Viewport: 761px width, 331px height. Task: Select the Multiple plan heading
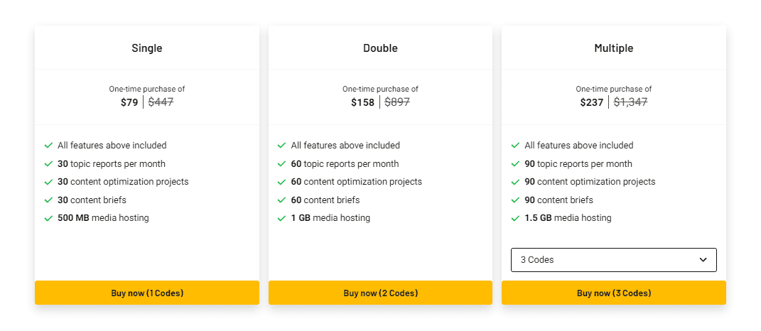pos(614,48)
